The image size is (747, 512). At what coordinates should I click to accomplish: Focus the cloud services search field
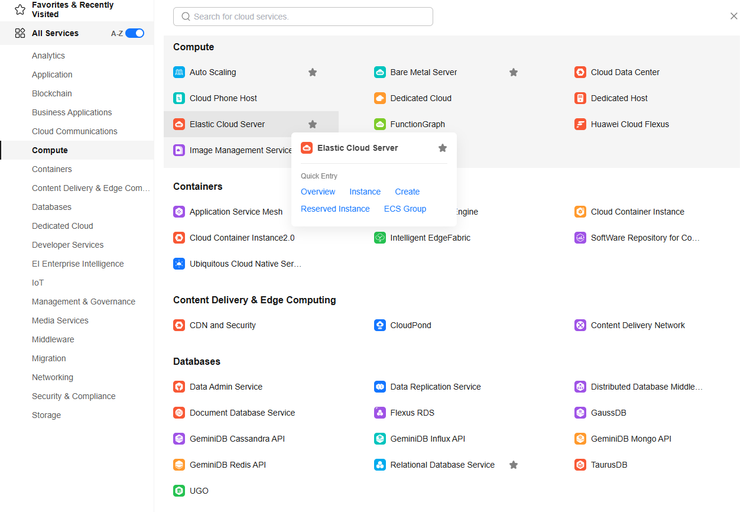(x=303, y=17)
